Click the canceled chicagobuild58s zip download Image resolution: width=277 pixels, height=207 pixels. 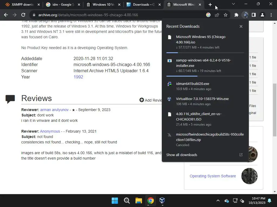205,139
